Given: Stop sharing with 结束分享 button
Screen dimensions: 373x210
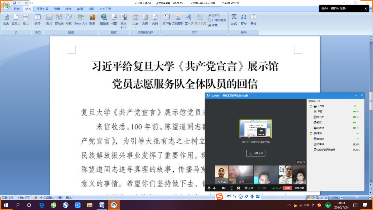Looking at the screenshot, I should (x=256, y=153).
